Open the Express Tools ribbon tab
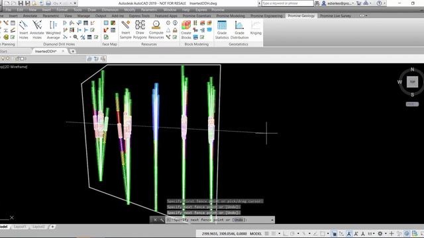Viewport: 424px width, 238px height. (x=139, y=16)
